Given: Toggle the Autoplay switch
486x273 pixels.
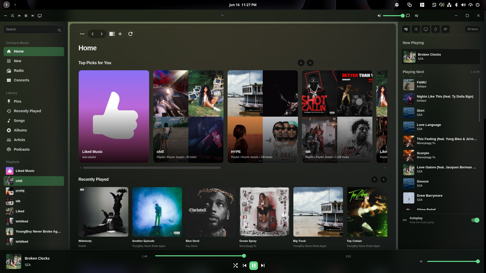Looking at the screenshot, I should pyautogui.click(x=475, y=220).
